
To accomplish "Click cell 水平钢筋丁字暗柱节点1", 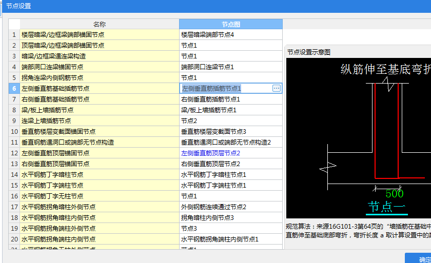I will click(231, 175).
